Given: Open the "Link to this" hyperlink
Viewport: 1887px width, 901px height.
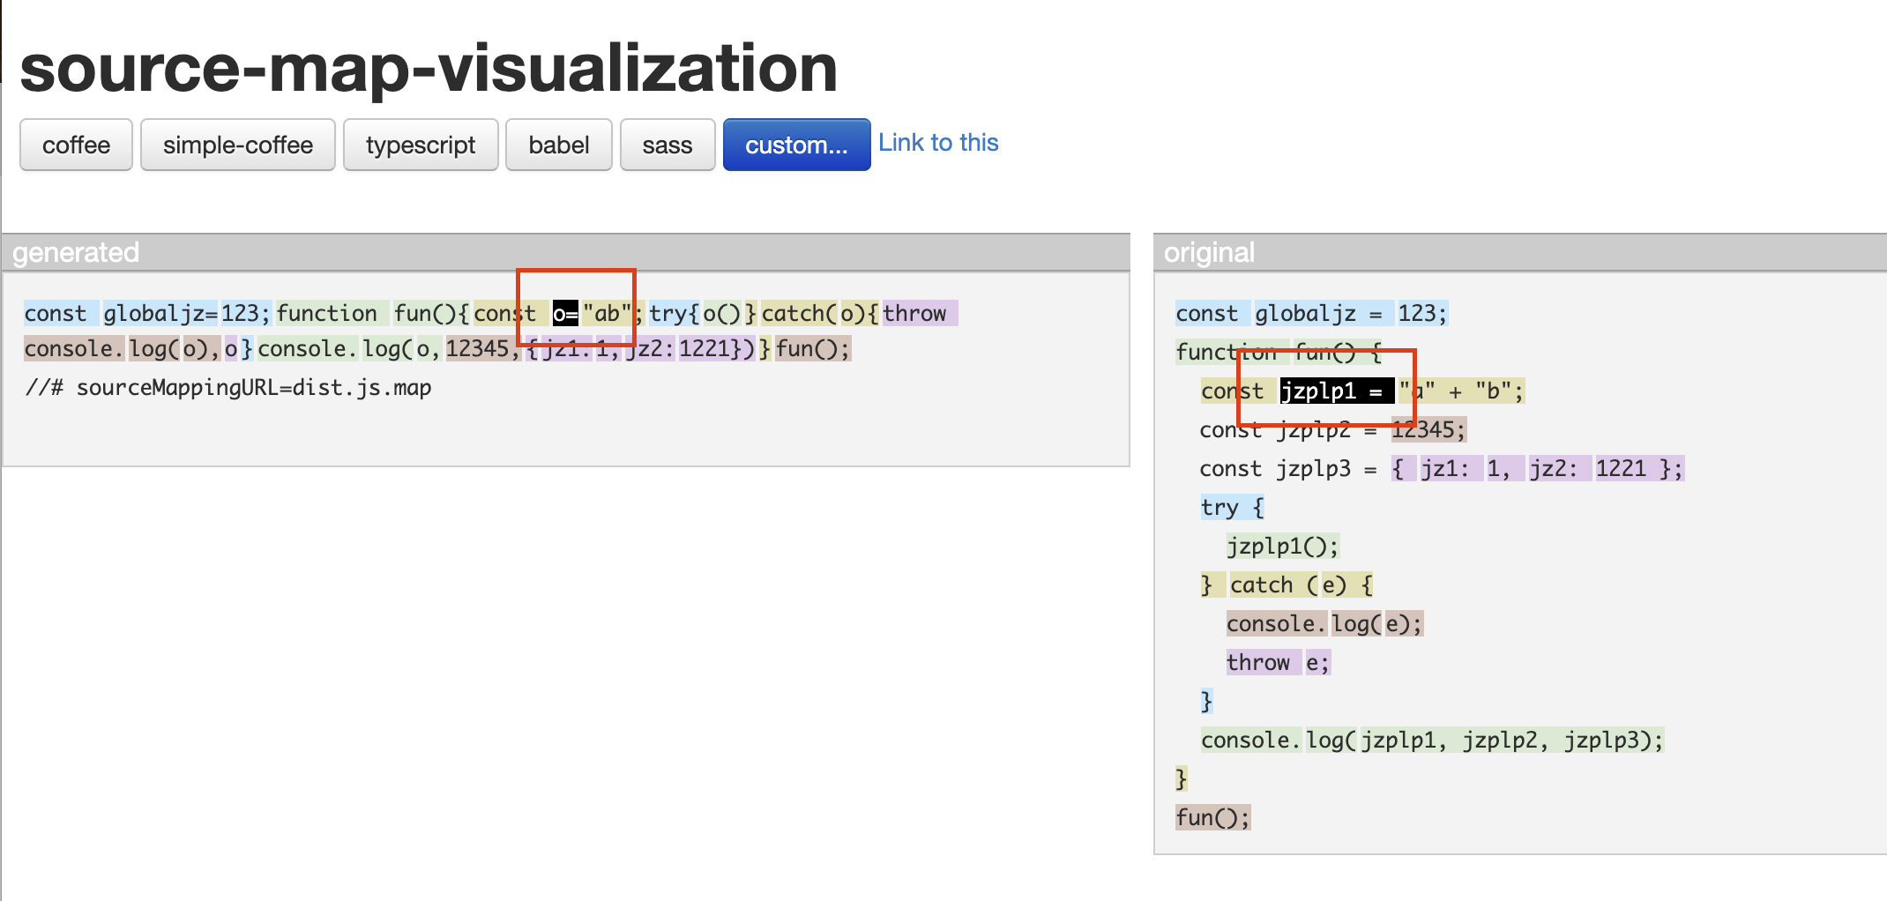Looking at the screenshot, I should tap(938, 143).
